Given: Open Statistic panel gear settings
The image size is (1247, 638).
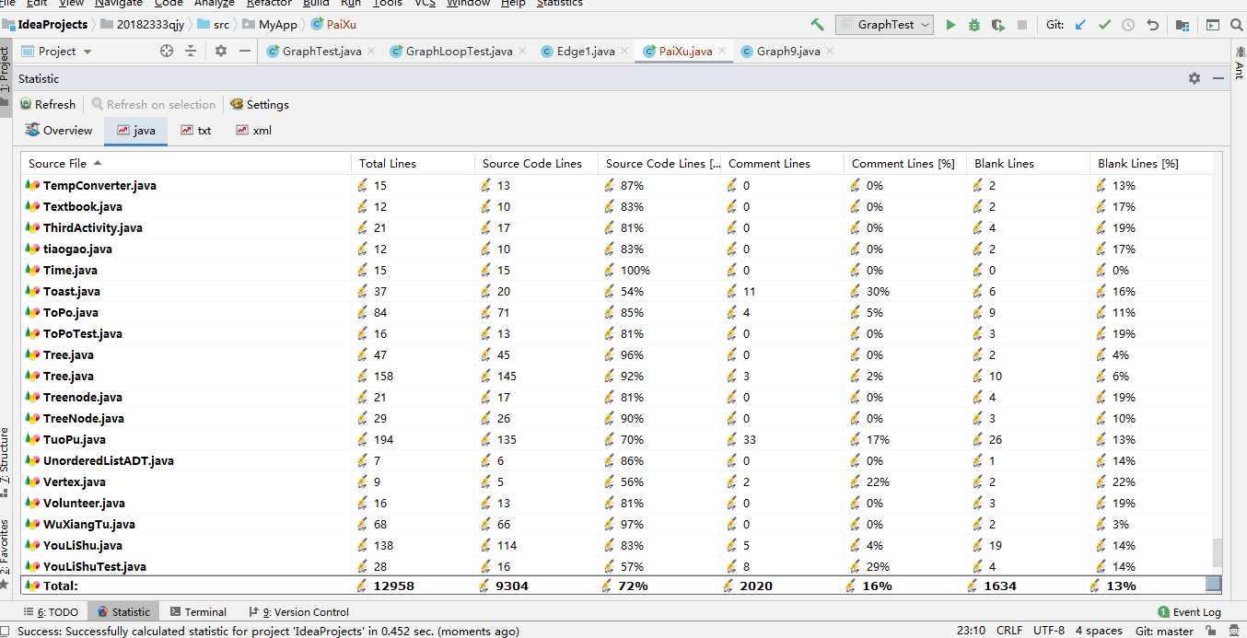Looking at the screenshot, I should click(x=1195, y=78).
